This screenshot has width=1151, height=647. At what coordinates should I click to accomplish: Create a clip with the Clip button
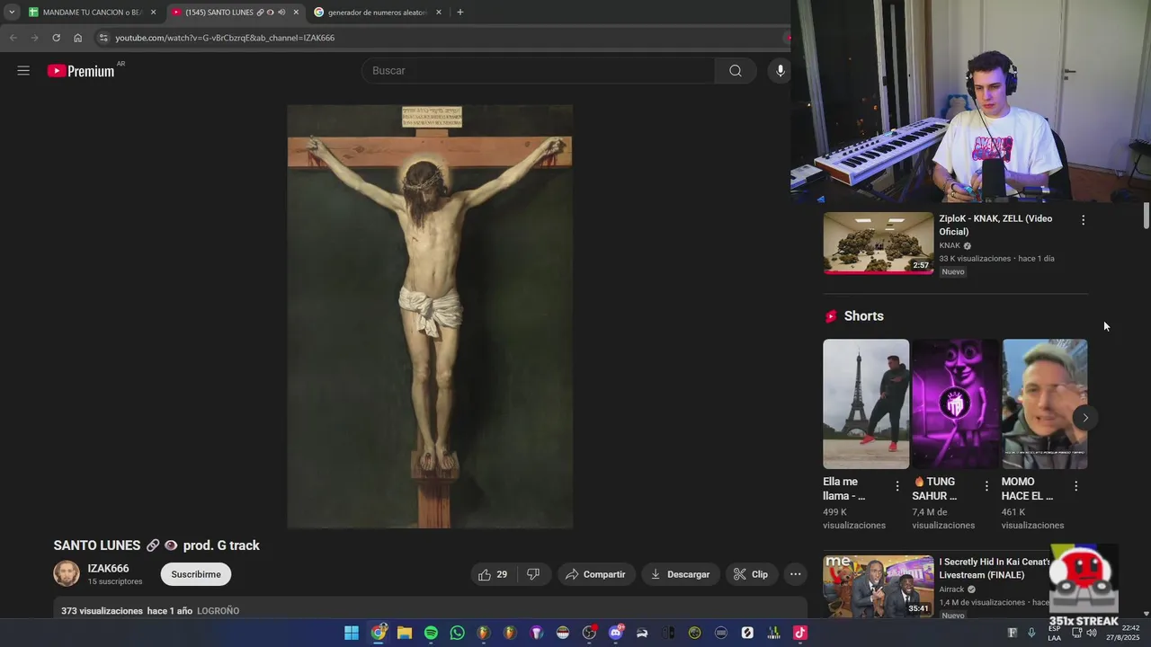coord(751,574)
